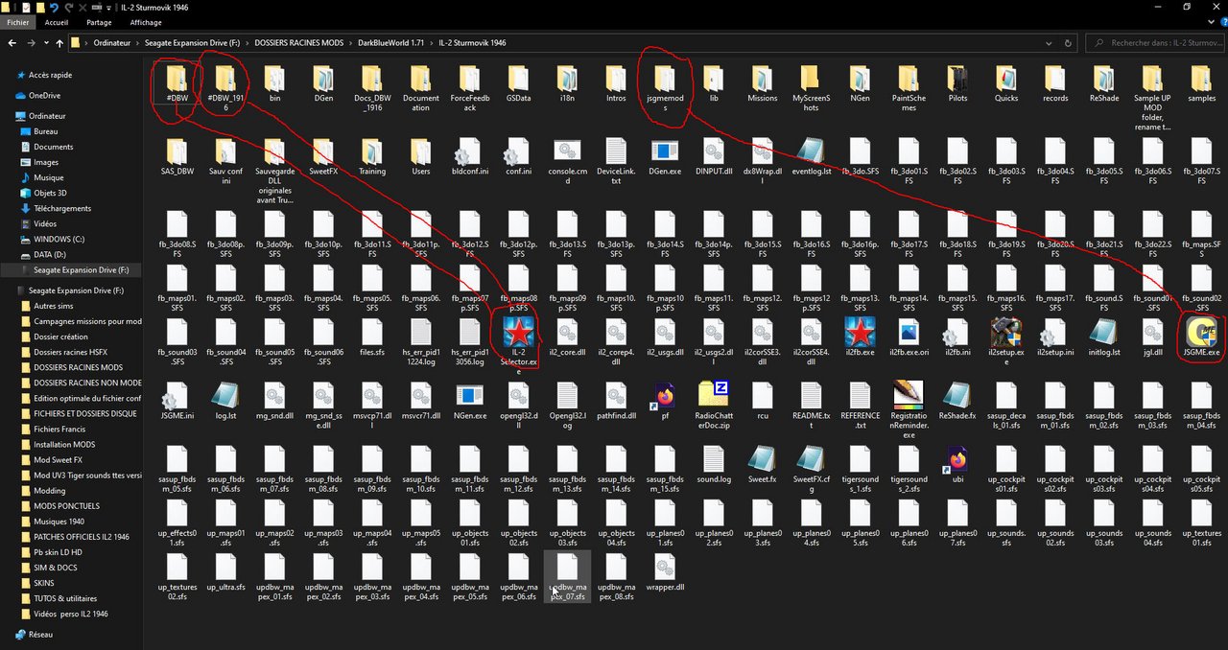Open SKINS folder in sidebar
The width and height of the screenshot is (1228, 650).
(44, 582)
